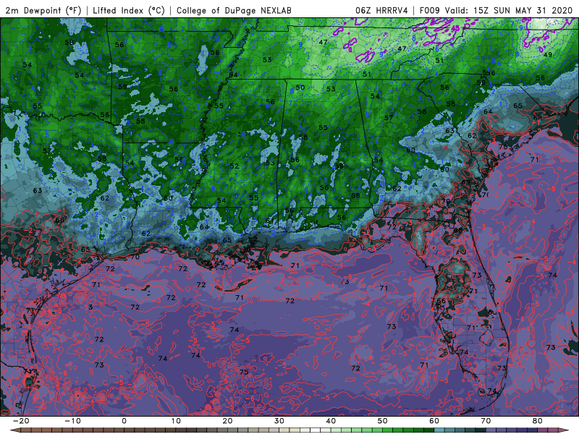The height and width of the screenshot is (434, 579).
Task: Click the 40 label on the color scale
Action: 331,421
